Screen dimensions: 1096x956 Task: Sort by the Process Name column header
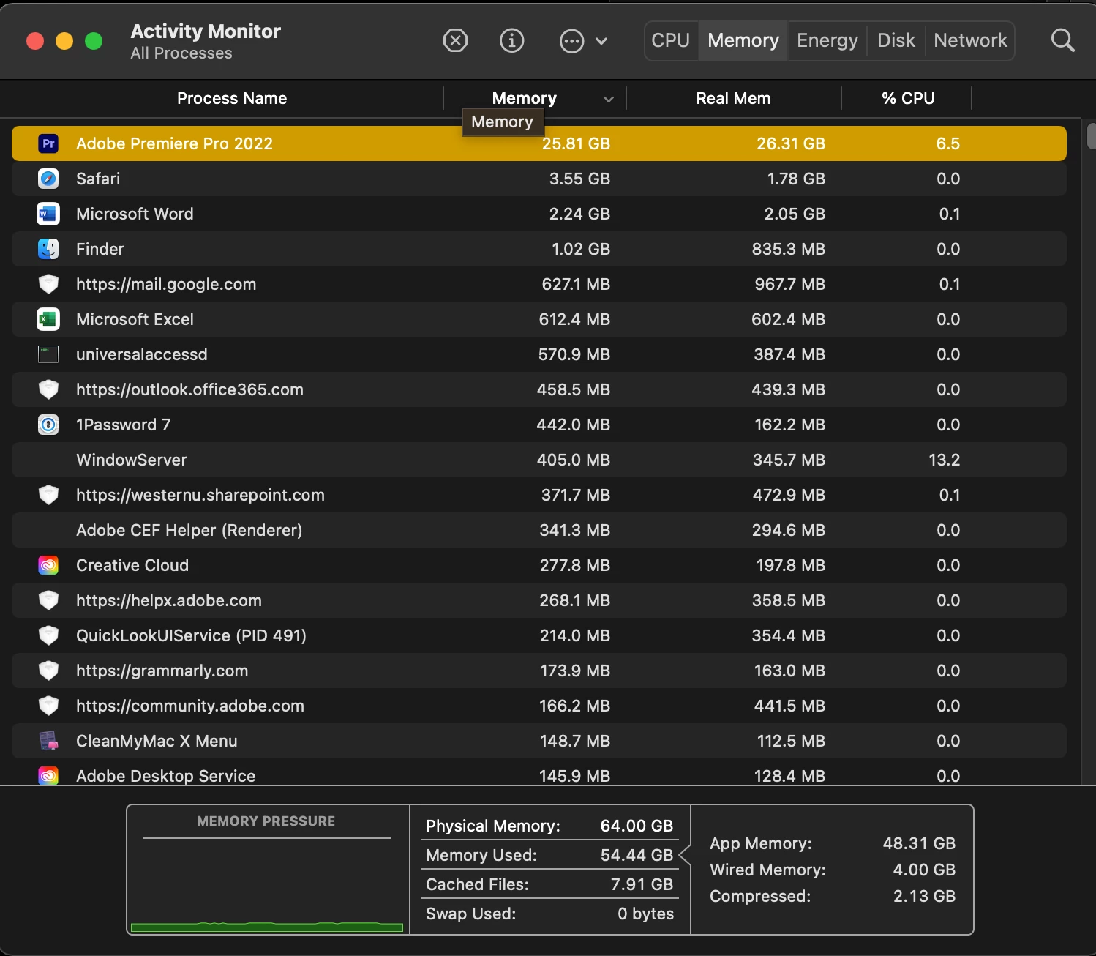tap(232, 98)
